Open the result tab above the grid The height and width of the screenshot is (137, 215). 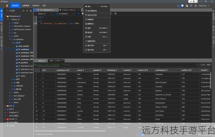pos(56,60)
